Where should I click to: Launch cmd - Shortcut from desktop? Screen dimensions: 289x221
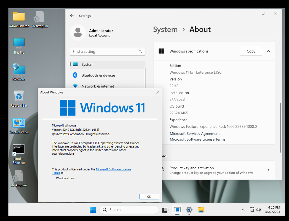pos(19,154)
